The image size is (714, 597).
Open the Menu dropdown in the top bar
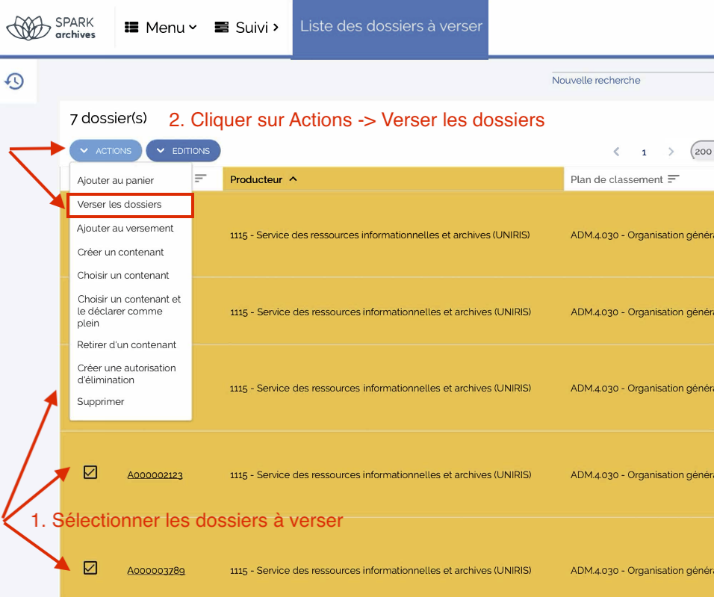(x=161, y=28)
